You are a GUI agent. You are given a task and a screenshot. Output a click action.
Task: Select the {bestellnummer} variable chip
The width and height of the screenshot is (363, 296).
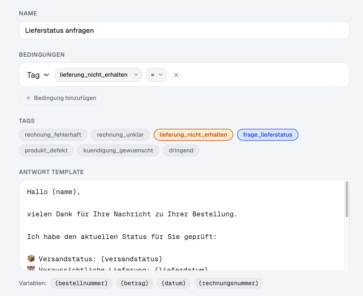coord(81,283)
